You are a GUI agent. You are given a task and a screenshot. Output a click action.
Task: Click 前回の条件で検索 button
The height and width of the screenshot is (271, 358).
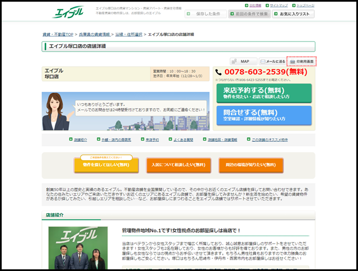coord(249,14)
